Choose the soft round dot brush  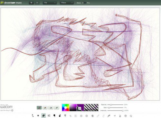coord(38,116)
